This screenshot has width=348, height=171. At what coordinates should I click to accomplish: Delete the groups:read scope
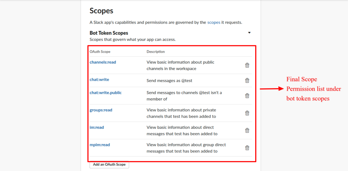point(247,113)
